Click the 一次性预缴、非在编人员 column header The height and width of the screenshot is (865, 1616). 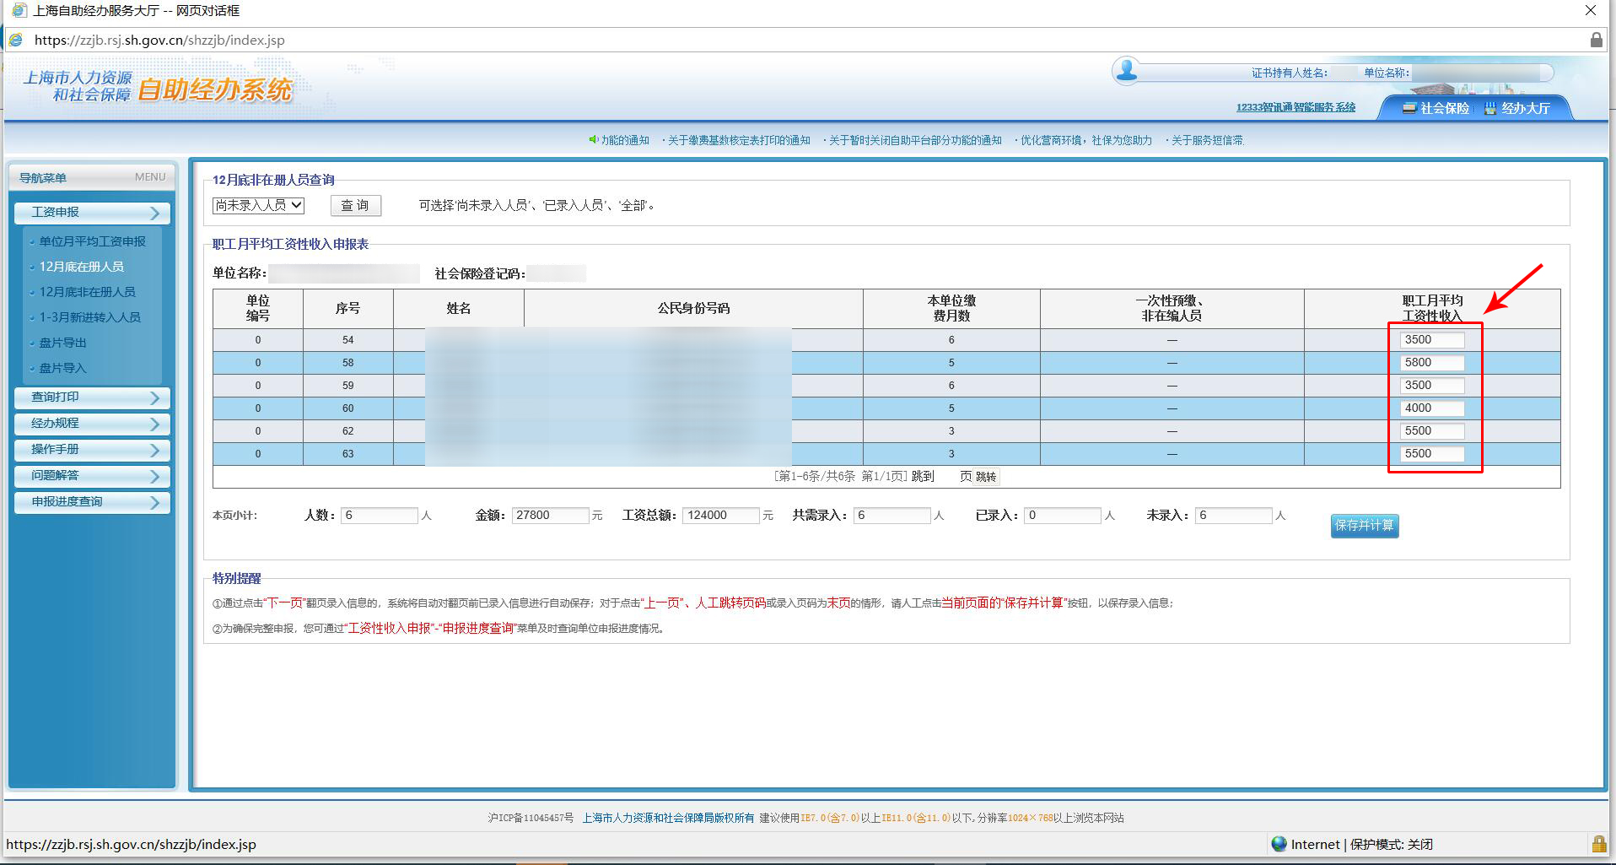[x=1172, y=309]
